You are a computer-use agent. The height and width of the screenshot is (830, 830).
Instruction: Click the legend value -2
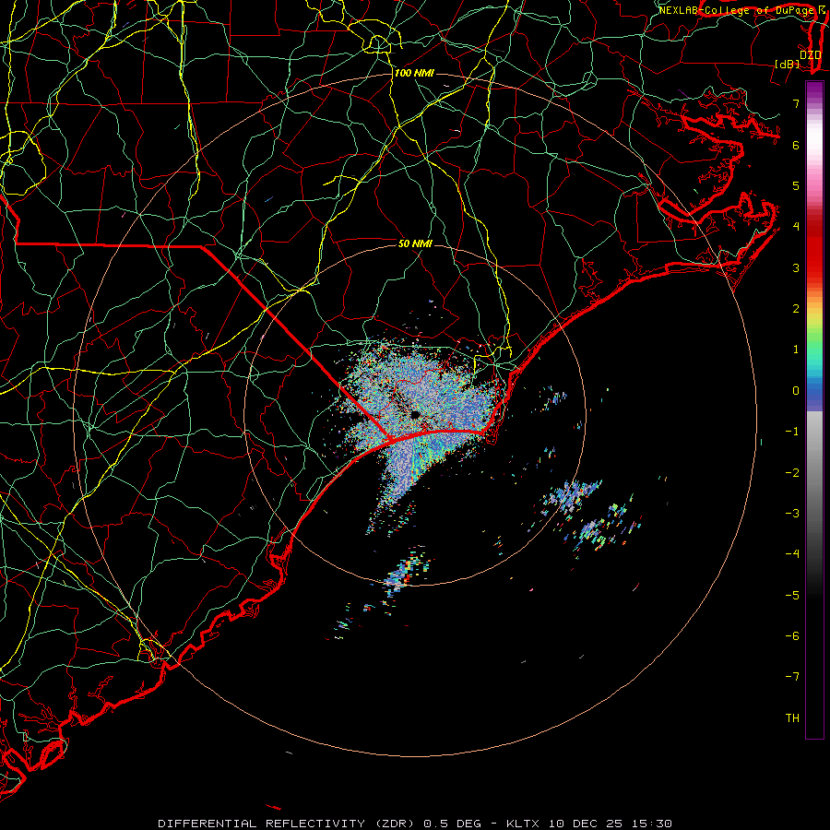792,473
